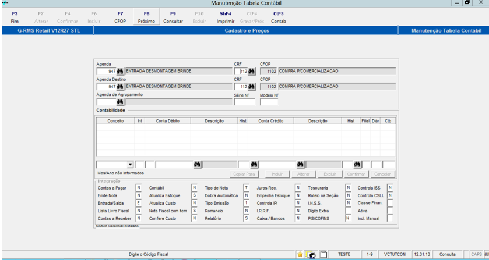Image resolution: width=489 pixels, height=260 pixels.
Task: Select the F9 Consultar toolbar button
Action: click(x=173, y=17)
